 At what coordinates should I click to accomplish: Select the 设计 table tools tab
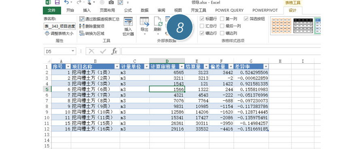click(293, 10)
